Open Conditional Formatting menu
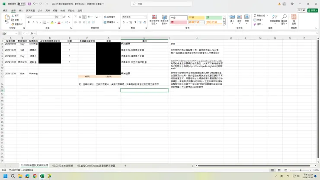 coord(154,19)
